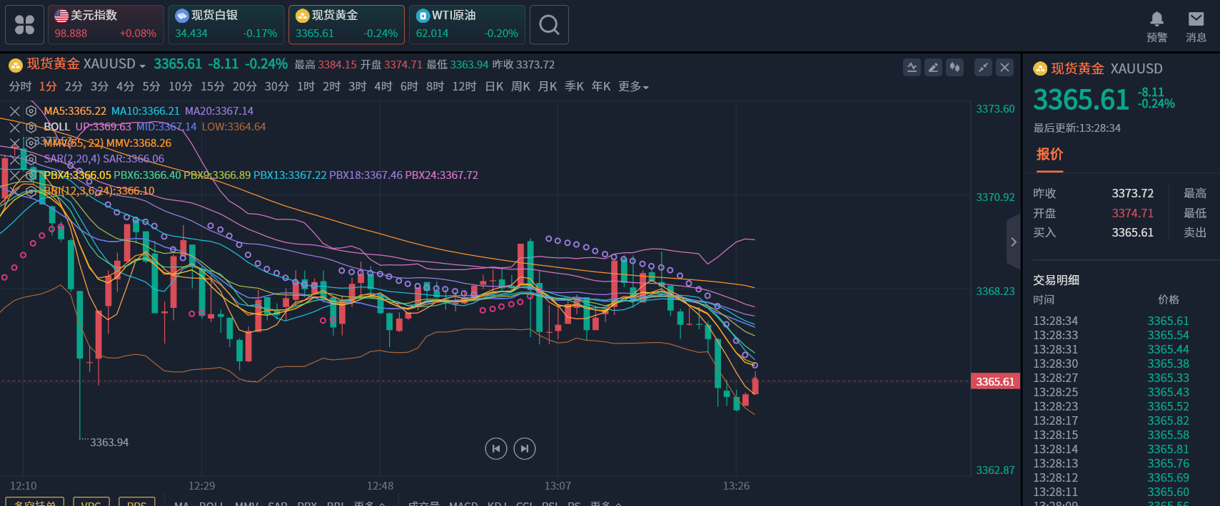Click the gold icon beside the chart title

[16, 66]
